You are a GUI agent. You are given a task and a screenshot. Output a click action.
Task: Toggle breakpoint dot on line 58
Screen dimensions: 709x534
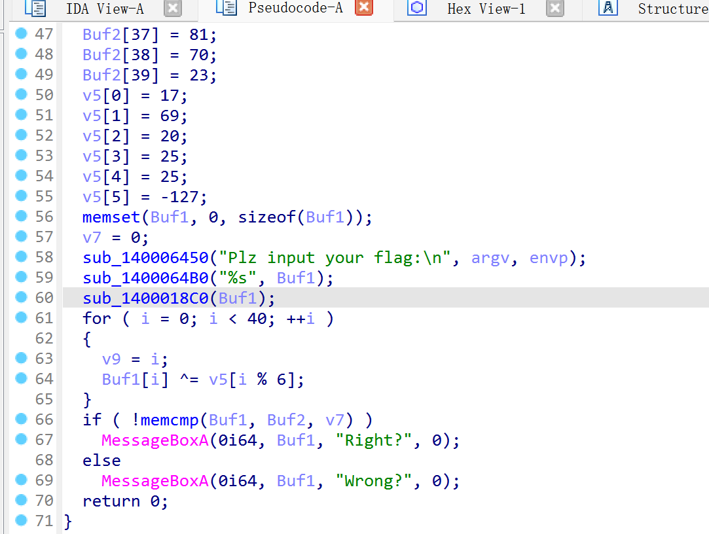(21, 257)
